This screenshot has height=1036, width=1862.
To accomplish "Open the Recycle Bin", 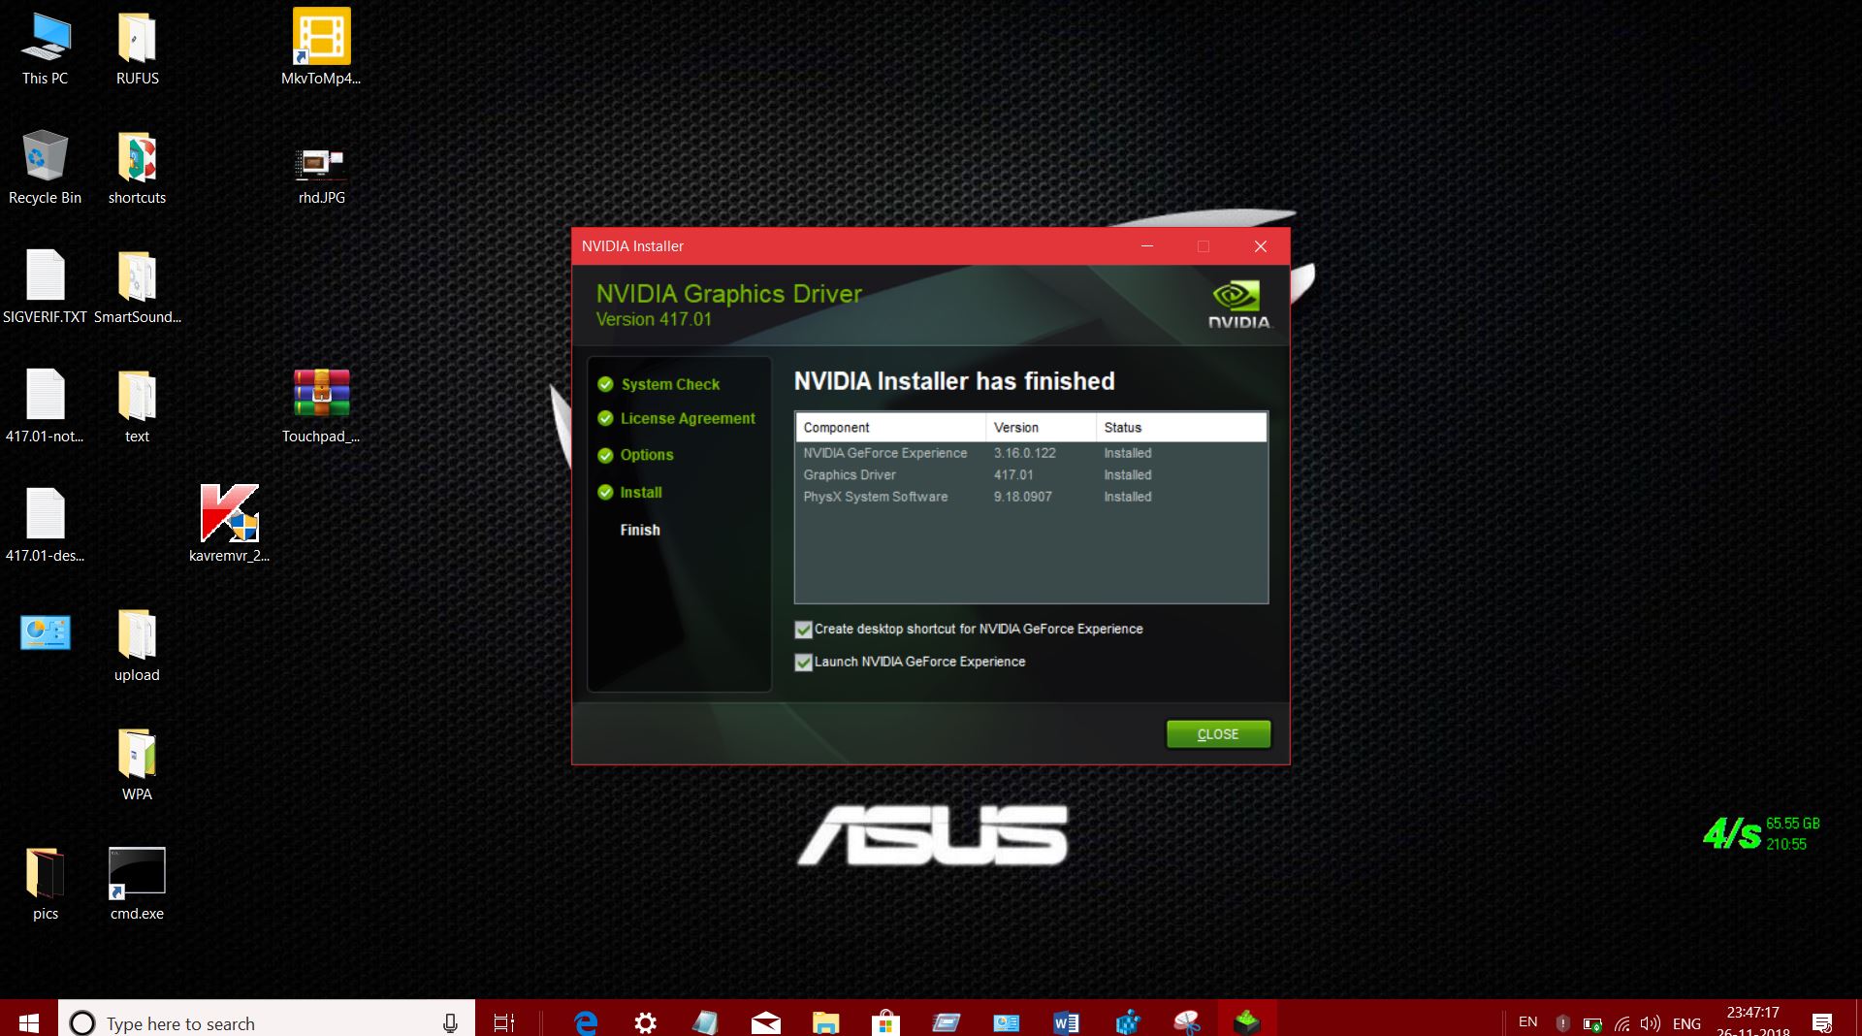I will (45, 168).
